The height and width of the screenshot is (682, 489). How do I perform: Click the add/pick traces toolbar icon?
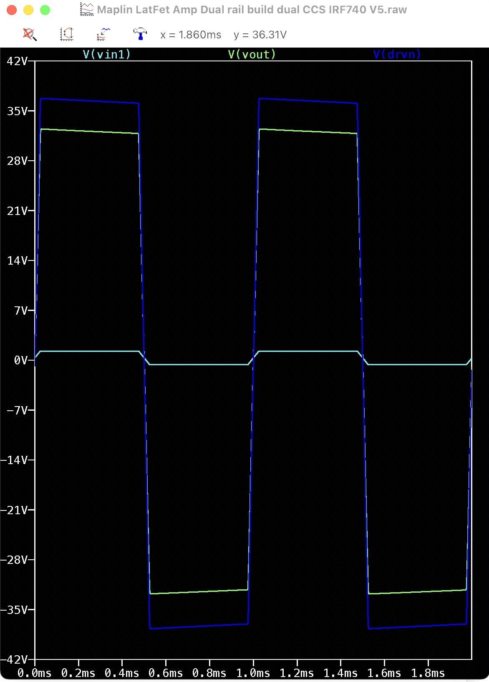click(103, 34)
